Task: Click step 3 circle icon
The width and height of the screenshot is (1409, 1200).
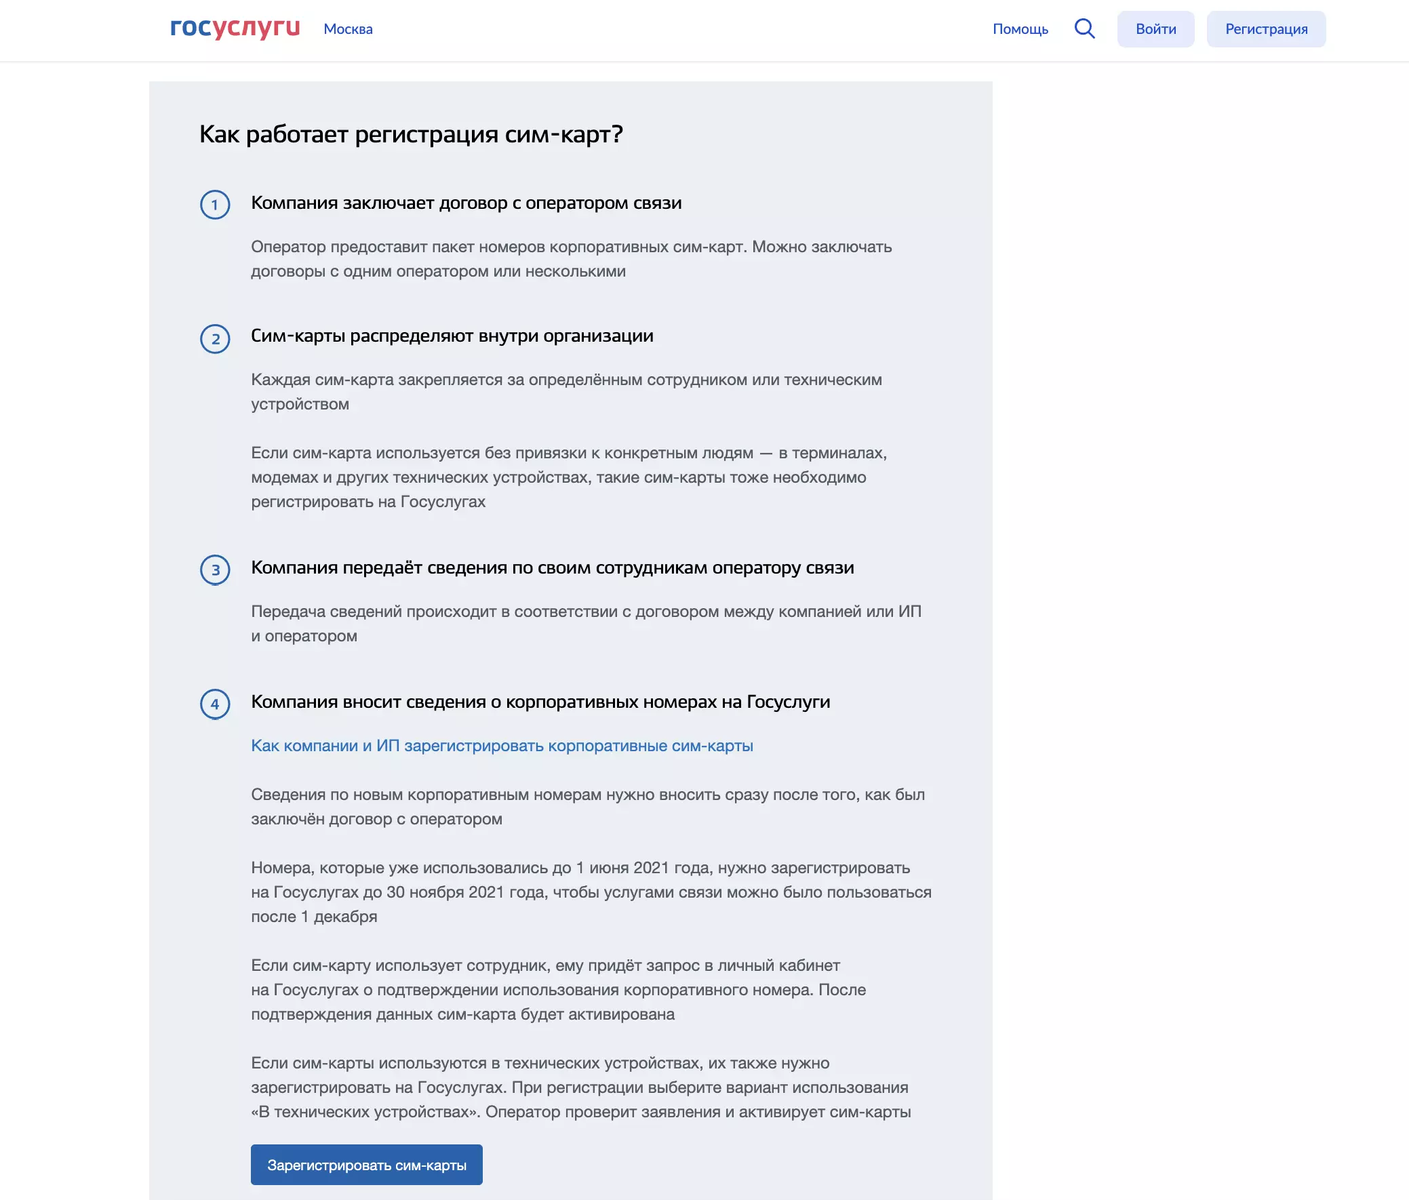Action: (216, 568)
